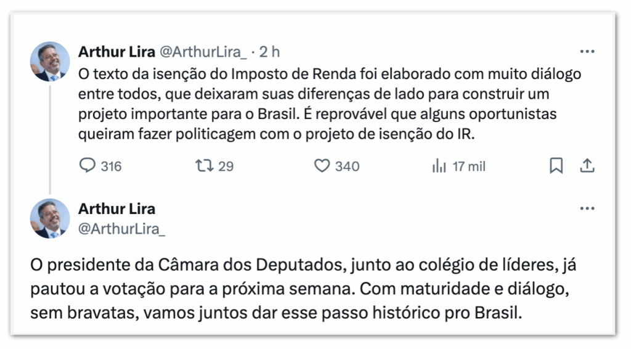Repost the Imposto de Renda tweet

tap(202, 166)
